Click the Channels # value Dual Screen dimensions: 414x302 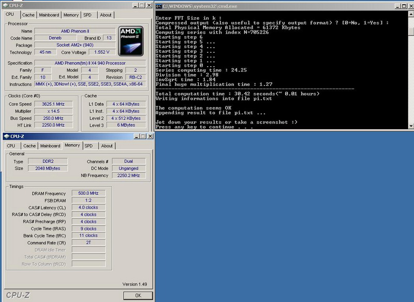pyautogui.click(x=128, y=161)
